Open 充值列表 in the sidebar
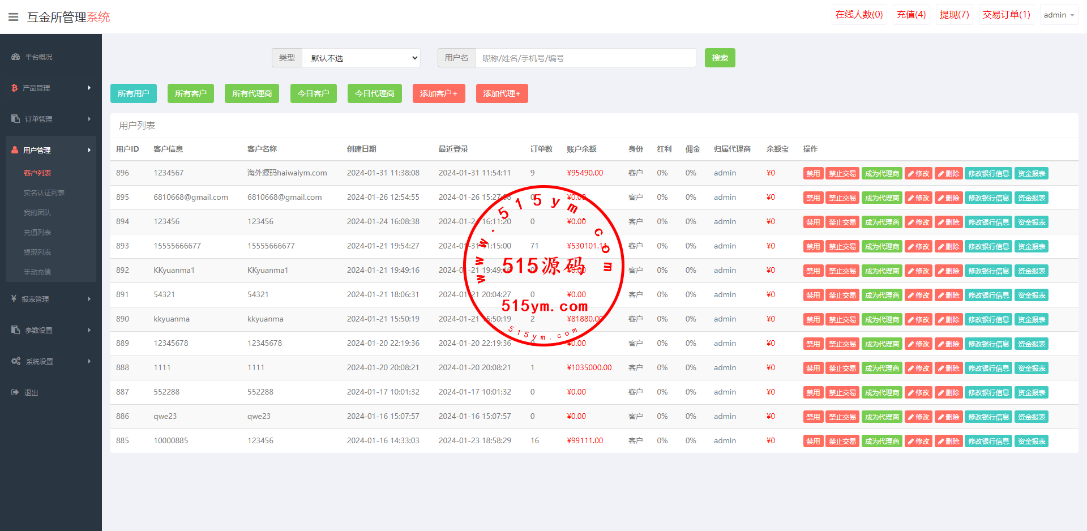The height and width of the screenshot is (531, 1087). pyautogui.click(x=37, y=233)
